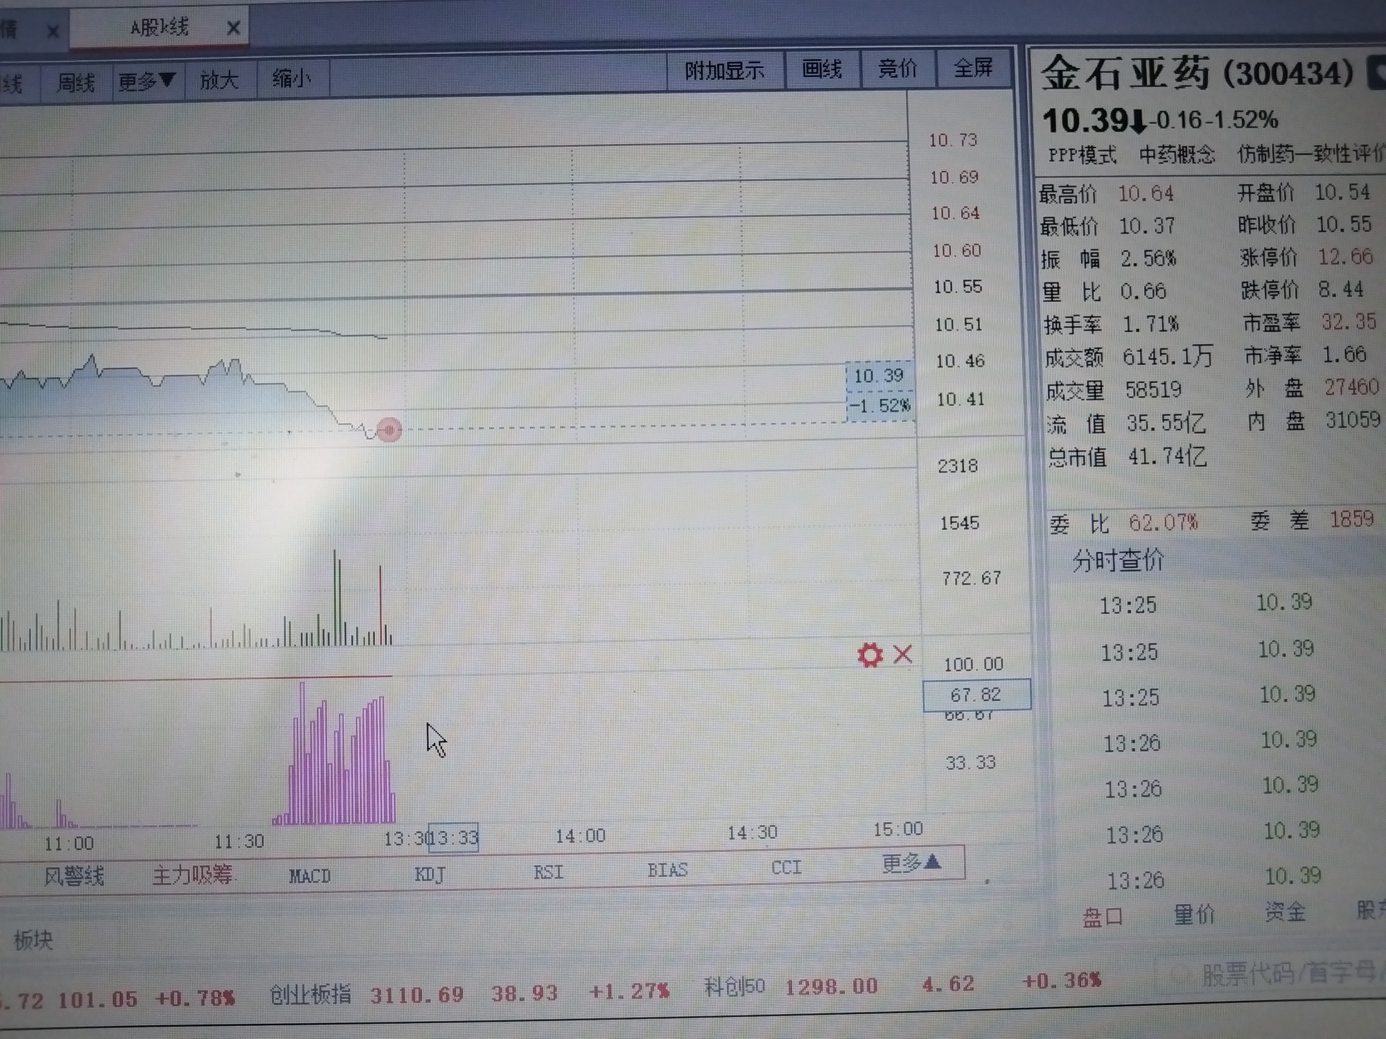Click 放大 to zoom in chart
Viewport: 1386px width, 1039px height.
[x=219, y=80]
